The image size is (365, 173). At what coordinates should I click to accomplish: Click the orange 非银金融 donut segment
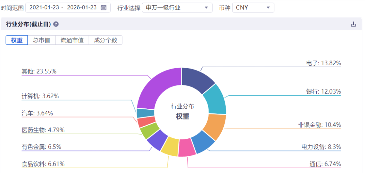click(215, 126)
